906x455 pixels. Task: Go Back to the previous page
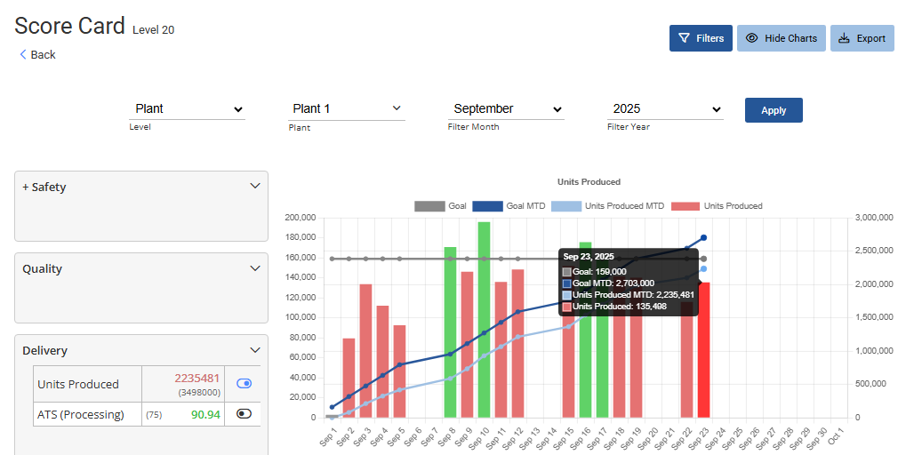(37, 55)
